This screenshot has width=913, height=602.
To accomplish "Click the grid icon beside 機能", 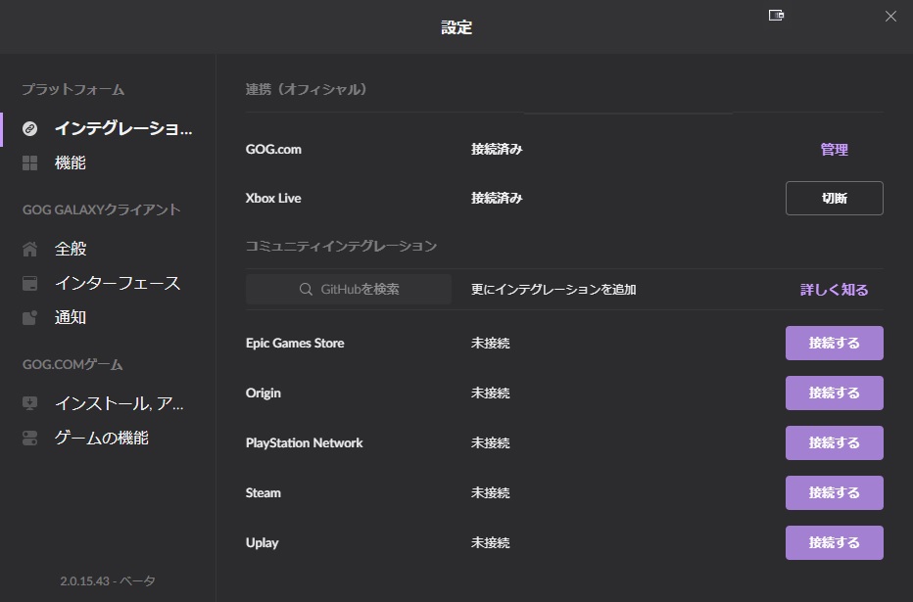I will click(29, 162).
